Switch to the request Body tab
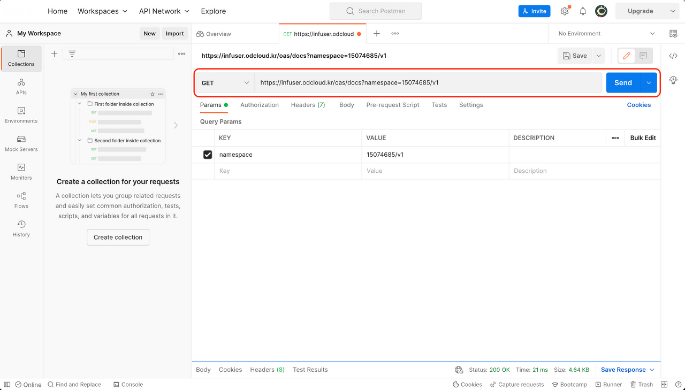This screenshot has width=685, height=390. (347, 105)
